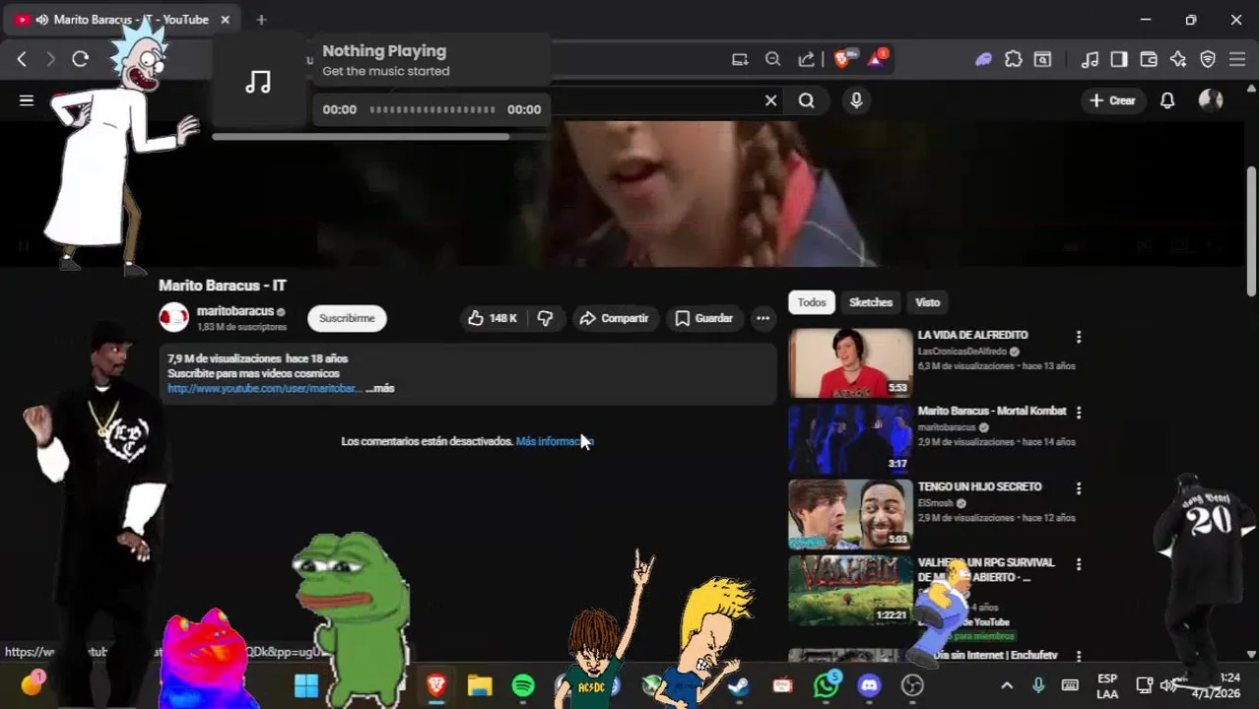This screenshot has width=1259, height=709.
Task: Select the Todos filter chip
Action: point(812,302)
